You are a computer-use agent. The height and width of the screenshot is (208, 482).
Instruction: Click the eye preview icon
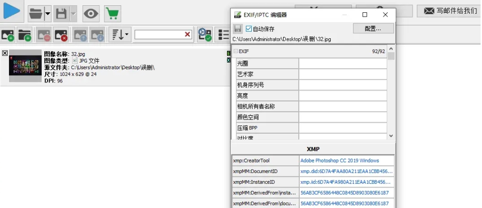click(x=91, y=14)
